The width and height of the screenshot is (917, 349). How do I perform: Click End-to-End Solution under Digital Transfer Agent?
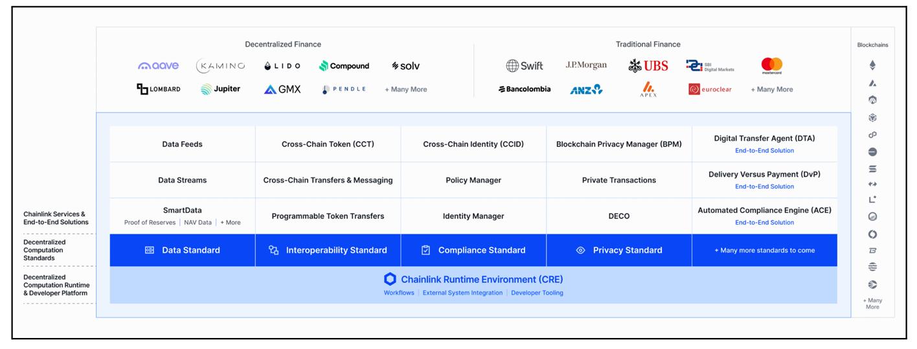click(x=764, y=150)
